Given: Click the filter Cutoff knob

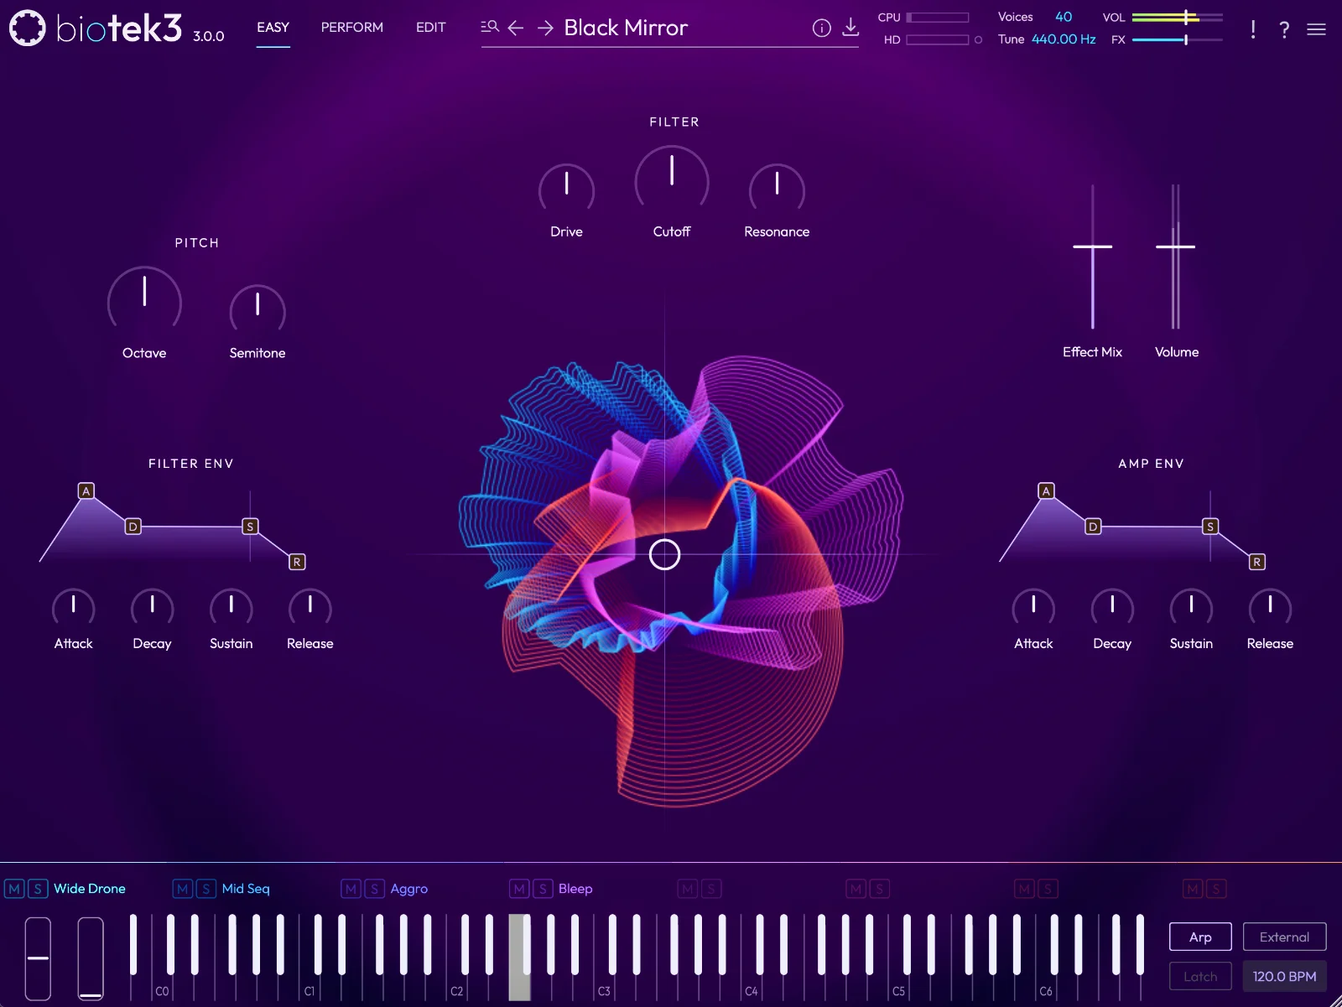Looking at the screenshot, I should [672, 179].
